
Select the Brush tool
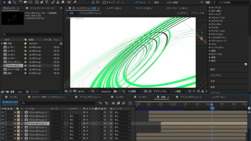53,2
